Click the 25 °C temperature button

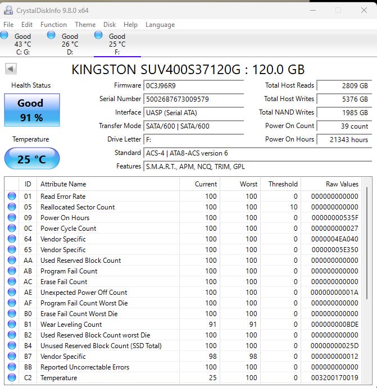point(31,159)
